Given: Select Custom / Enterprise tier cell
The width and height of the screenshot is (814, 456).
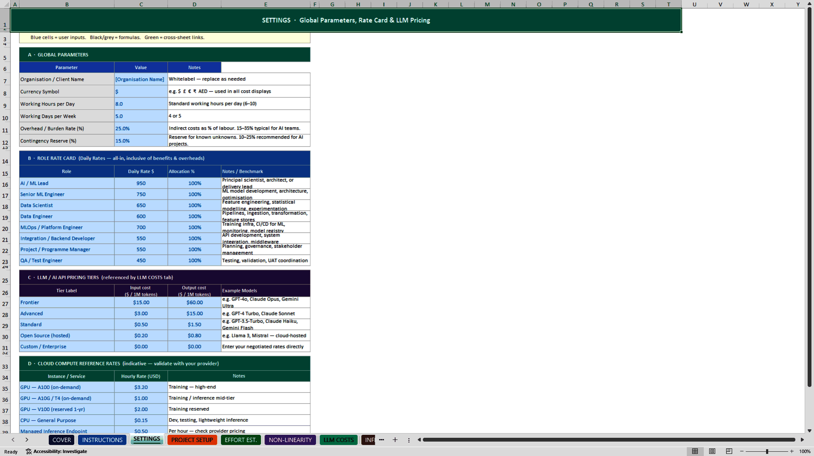Looking at the screenshot, I should click(x=67, y=346).
